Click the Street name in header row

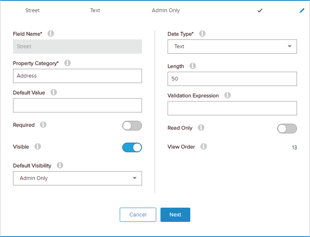click(32, 10)
